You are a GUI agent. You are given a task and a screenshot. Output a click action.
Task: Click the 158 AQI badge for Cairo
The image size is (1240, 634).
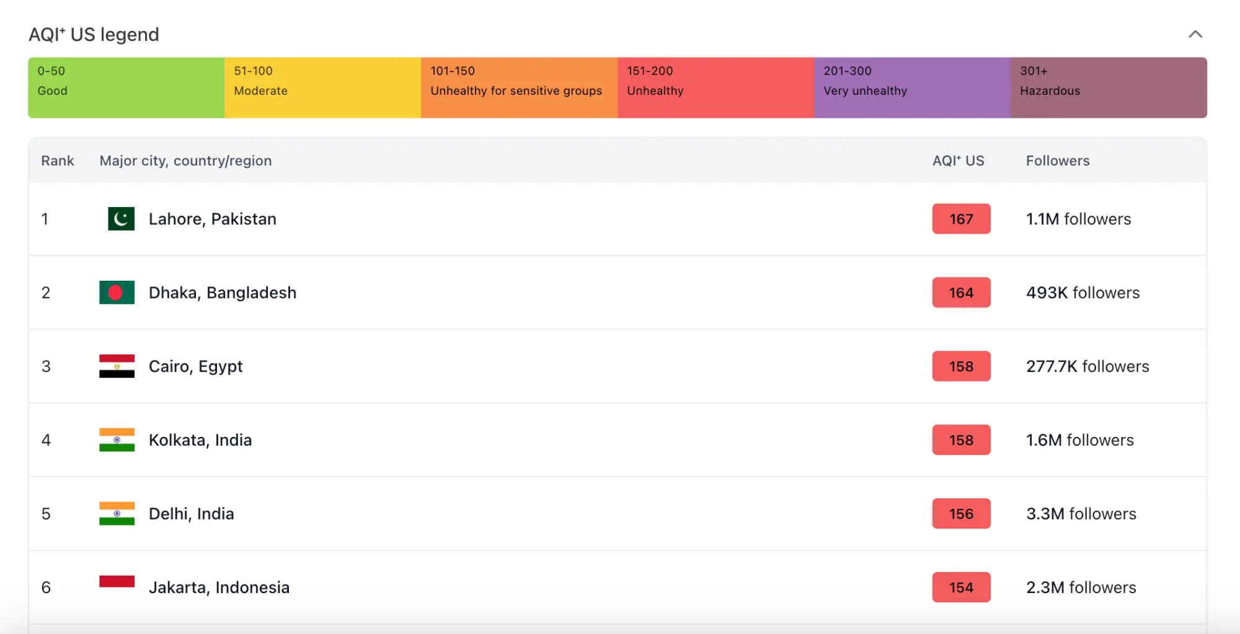tap(961, 366)
